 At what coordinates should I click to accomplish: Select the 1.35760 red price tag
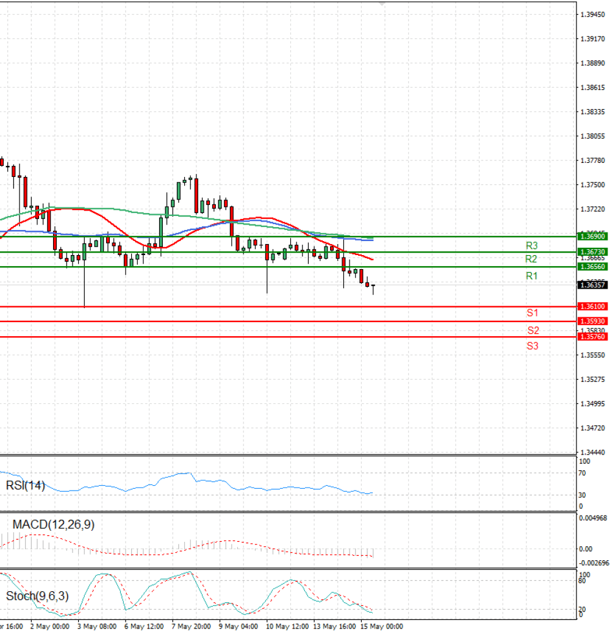coord(592,337)
